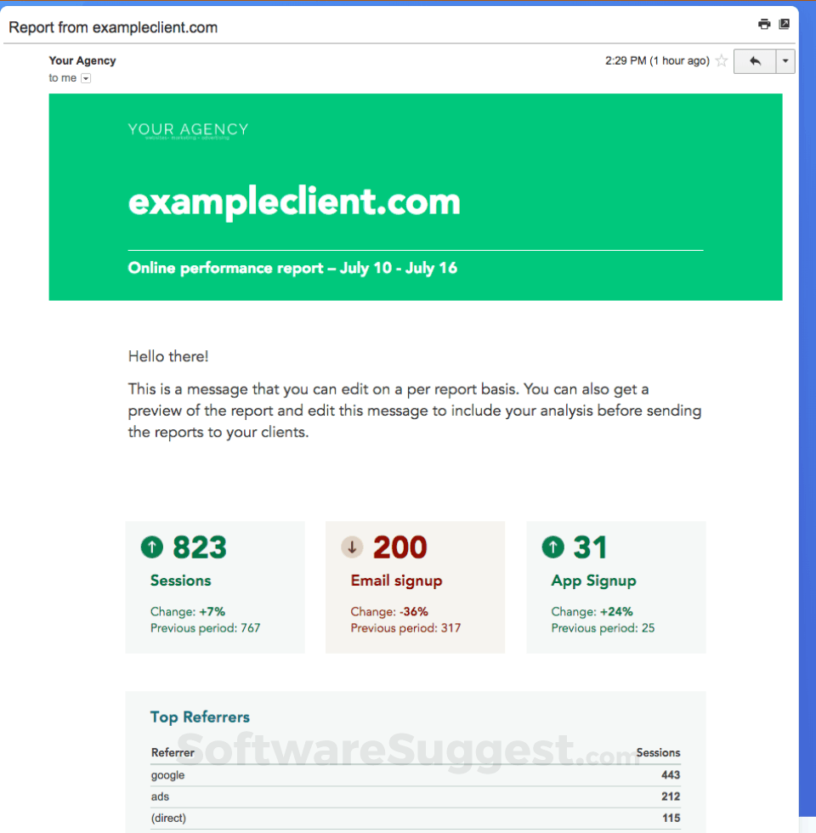
Task: Click the Your Agency sender name
Action: pos(82,60)
